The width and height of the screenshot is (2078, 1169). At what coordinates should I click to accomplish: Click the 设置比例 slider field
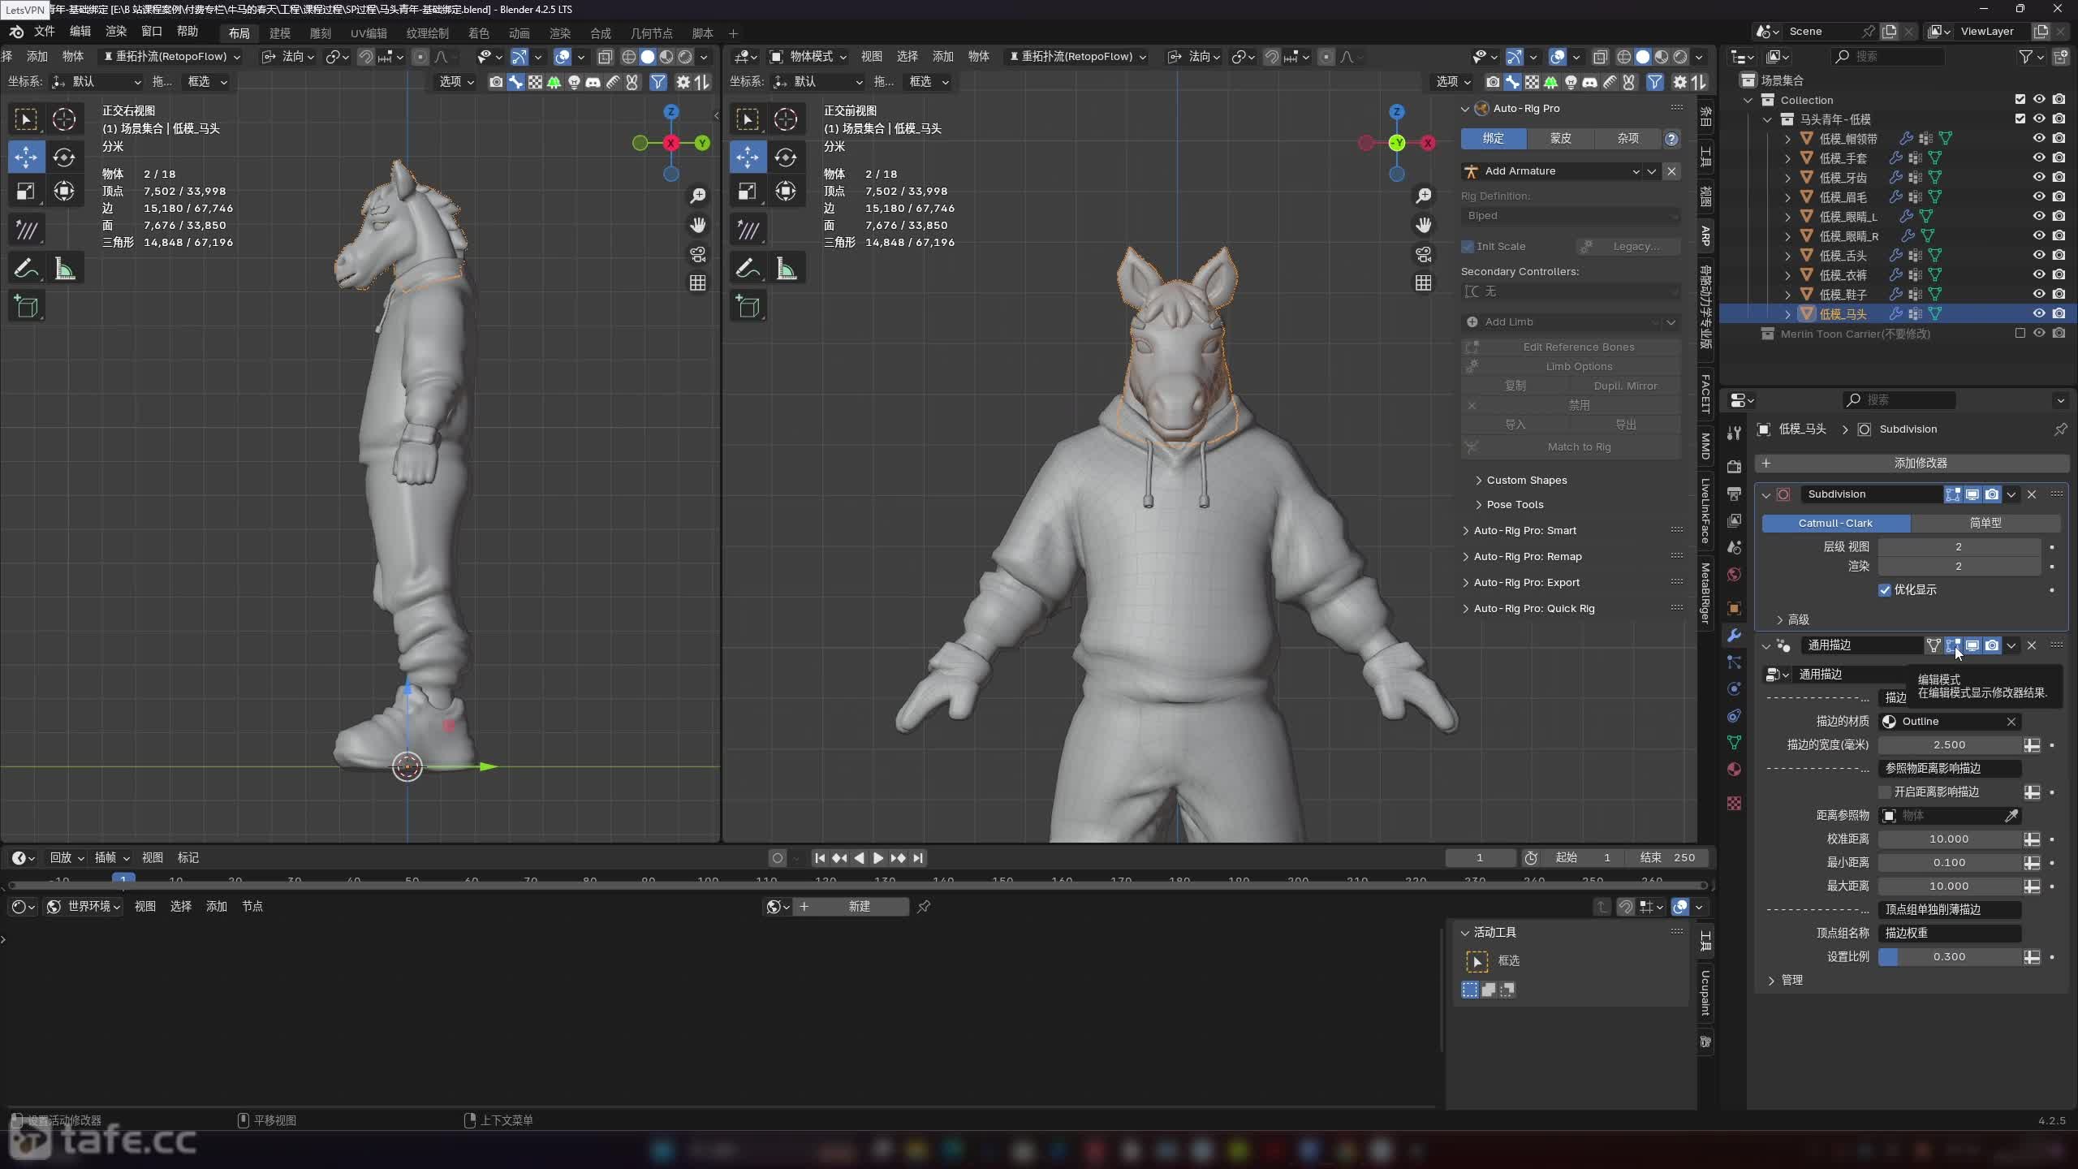1948,956
